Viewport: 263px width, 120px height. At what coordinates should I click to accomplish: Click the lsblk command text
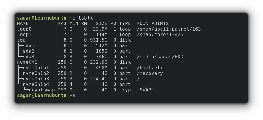tap(86, 18)
